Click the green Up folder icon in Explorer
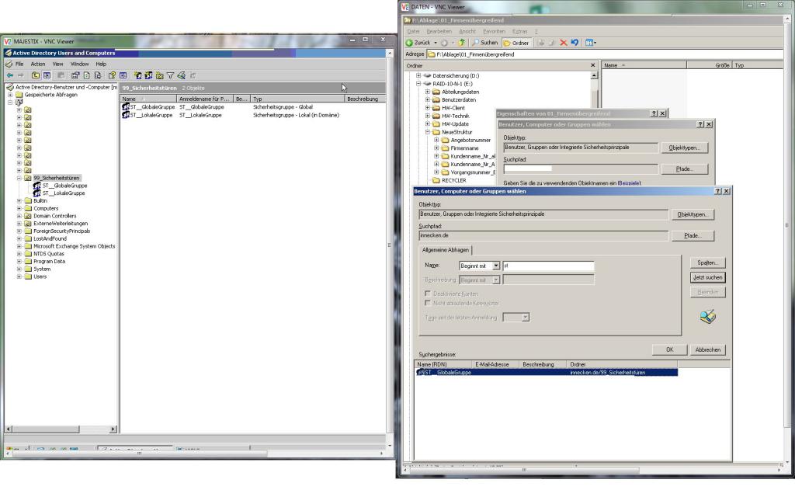Viewport: 795px width, 497px height. (461, 43)
